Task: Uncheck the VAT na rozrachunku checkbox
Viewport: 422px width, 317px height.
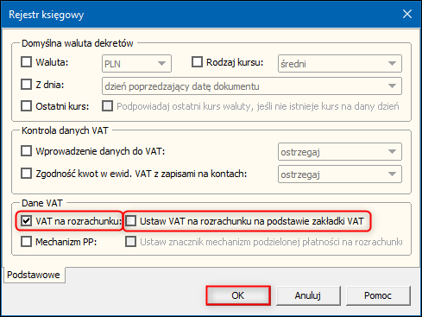Action: click(x=26, y=221)
